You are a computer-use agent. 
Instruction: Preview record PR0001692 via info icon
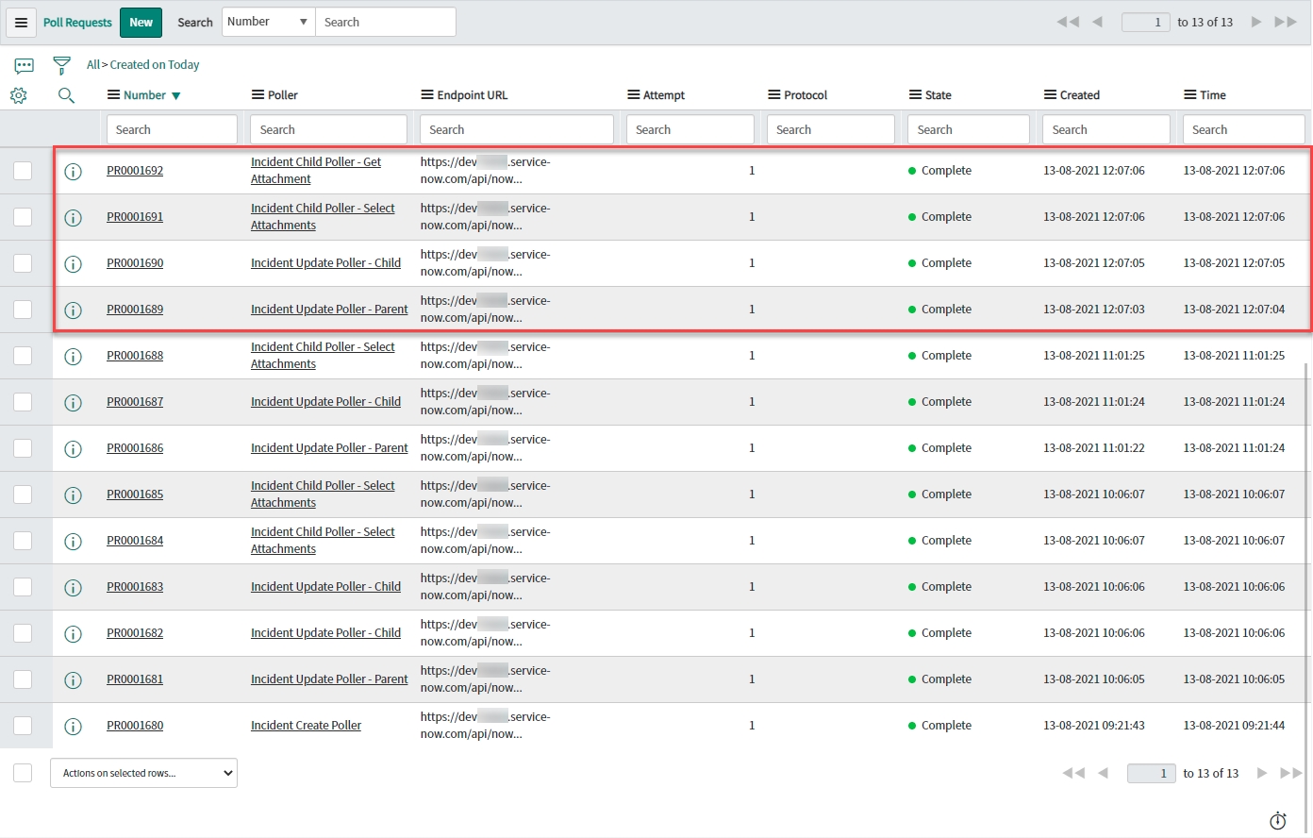(73, 172)
